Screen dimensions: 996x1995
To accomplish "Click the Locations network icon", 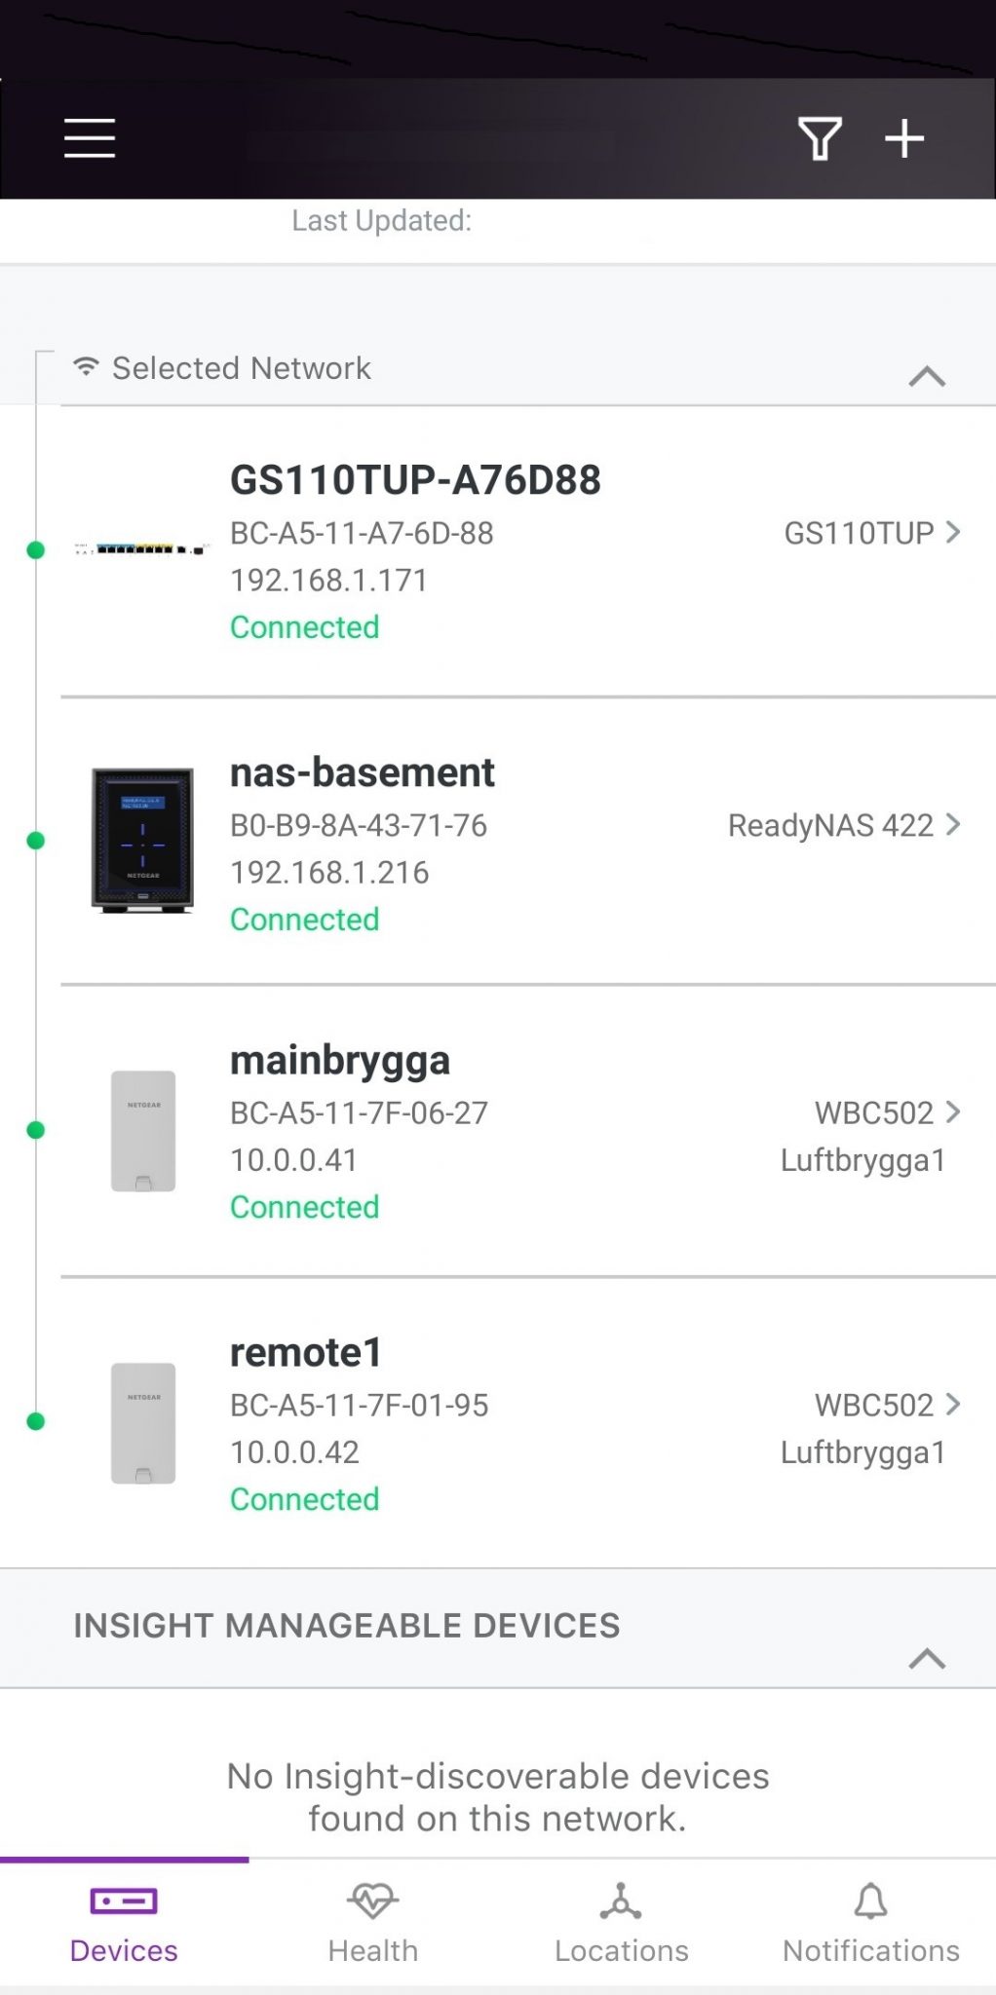I will (x=621, y=1901).
